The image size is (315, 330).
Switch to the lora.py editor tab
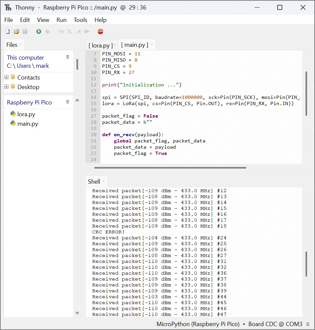coord(101,45)
